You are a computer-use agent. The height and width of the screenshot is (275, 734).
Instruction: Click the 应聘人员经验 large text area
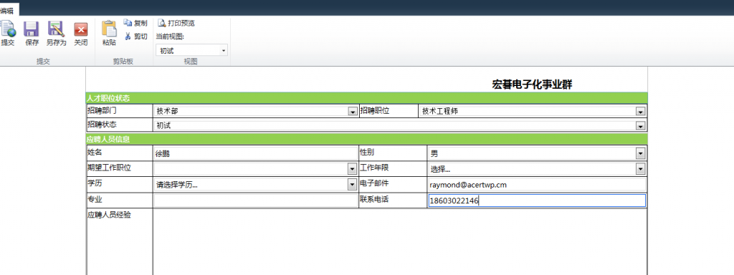coord(400,242)
